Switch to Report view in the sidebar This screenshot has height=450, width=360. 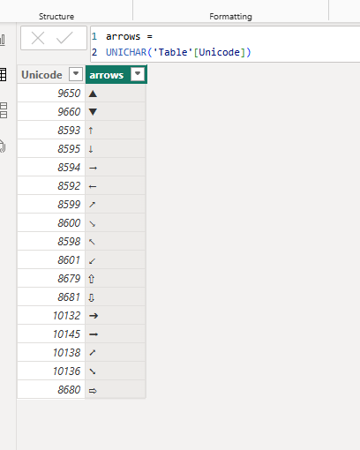(x=3, y=40)
